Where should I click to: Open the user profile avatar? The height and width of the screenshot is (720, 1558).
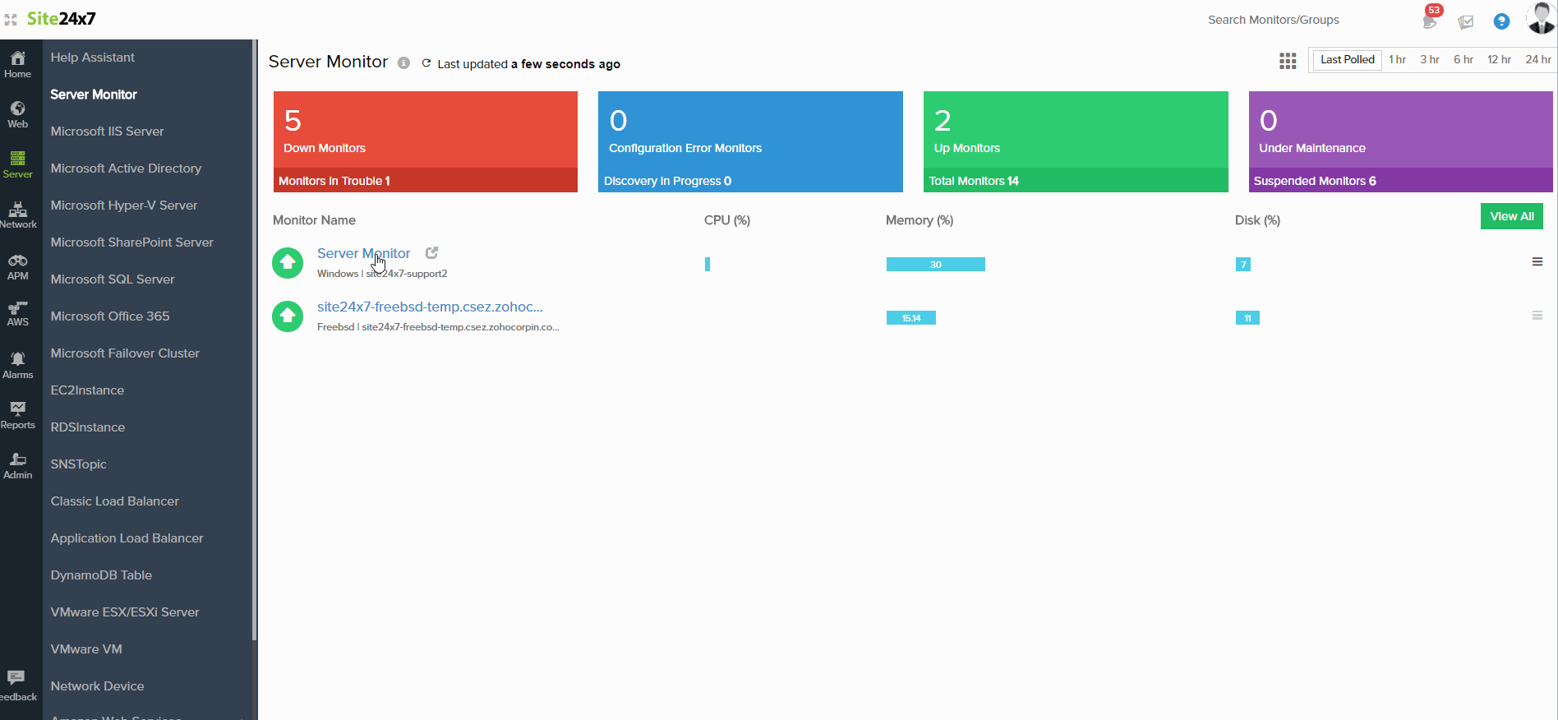(x=1541, y=18)
